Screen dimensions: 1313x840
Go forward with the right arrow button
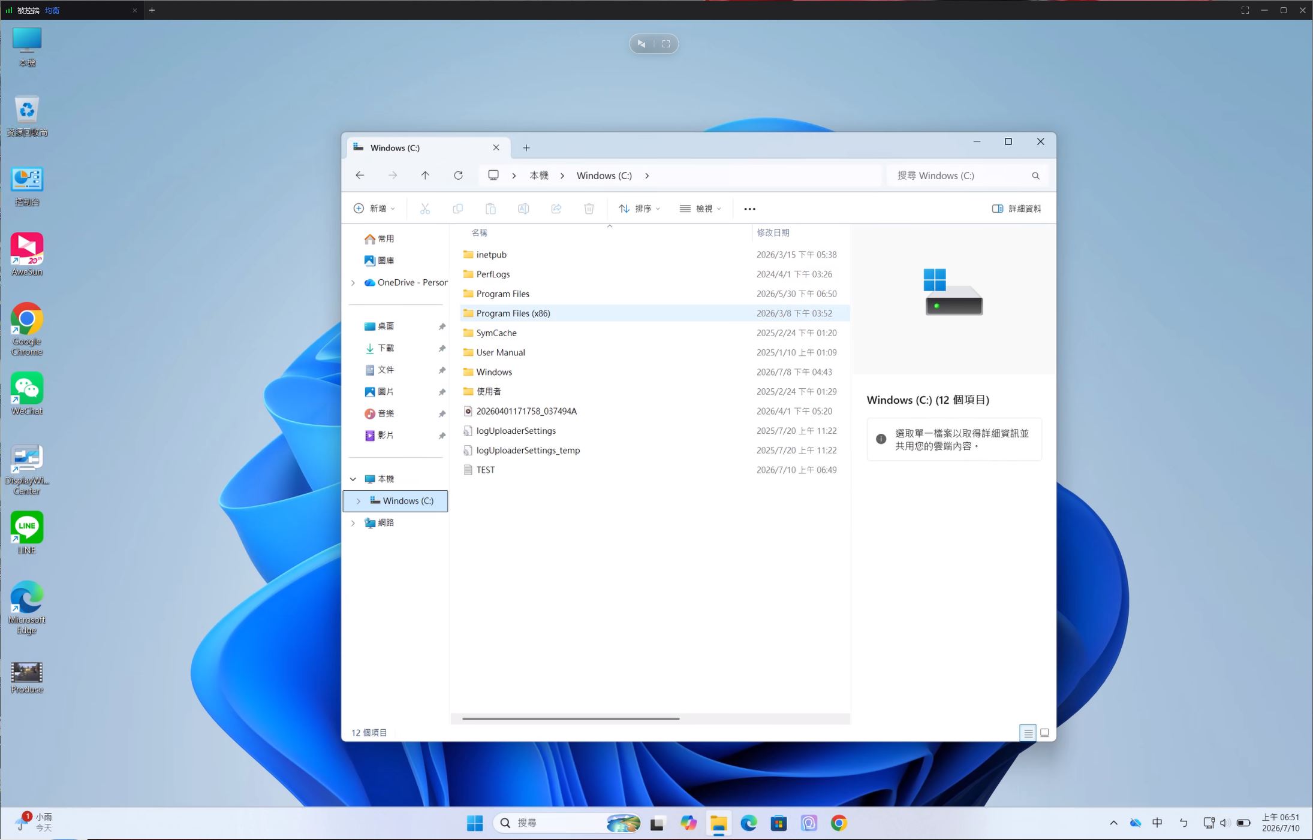[393, 176]
